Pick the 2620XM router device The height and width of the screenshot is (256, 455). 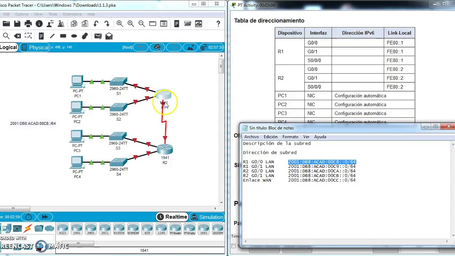click(218, 229)
